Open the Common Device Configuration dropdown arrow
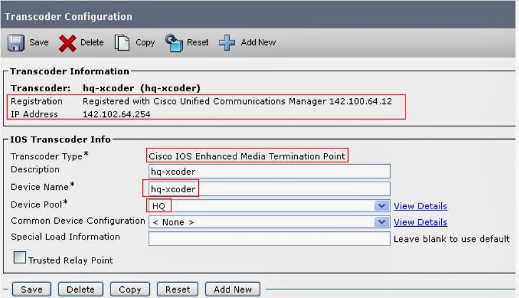 pyautogui.click(x=381, y=221)
